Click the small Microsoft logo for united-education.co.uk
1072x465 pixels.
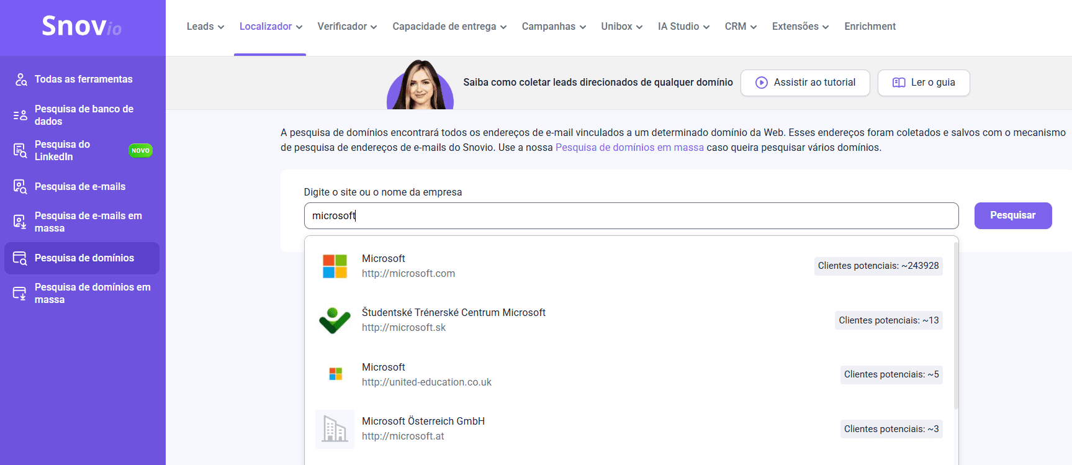pyautogui.click(x=336, y=374)
